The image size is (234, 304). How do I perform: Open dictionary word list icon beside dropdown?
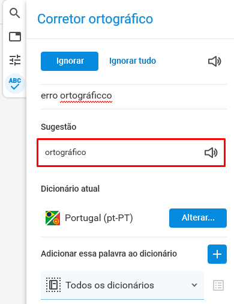point(218,285)
